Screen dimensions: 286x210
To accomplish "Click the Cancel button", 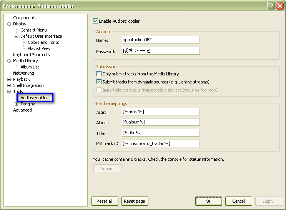I will coord(239,201).
